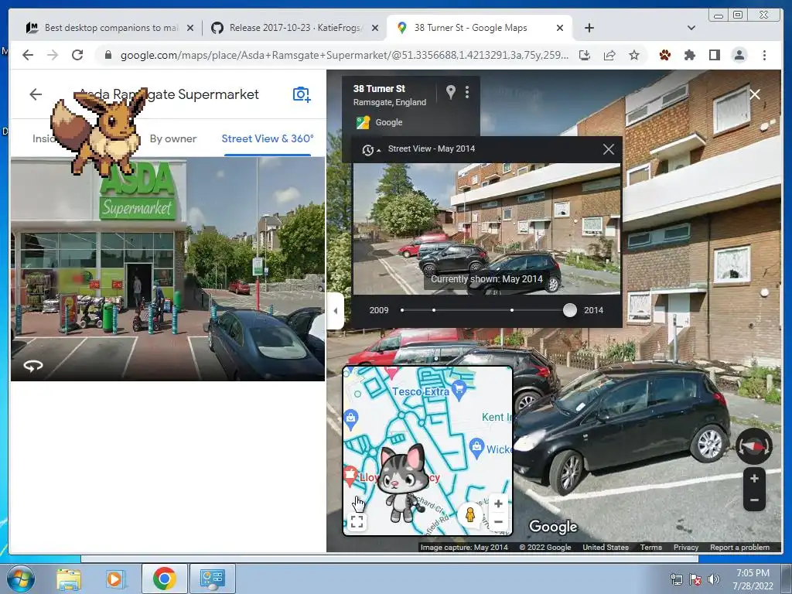Click the 360 rotate icon on Asda photo
The image size is (792, 594).
33,366
